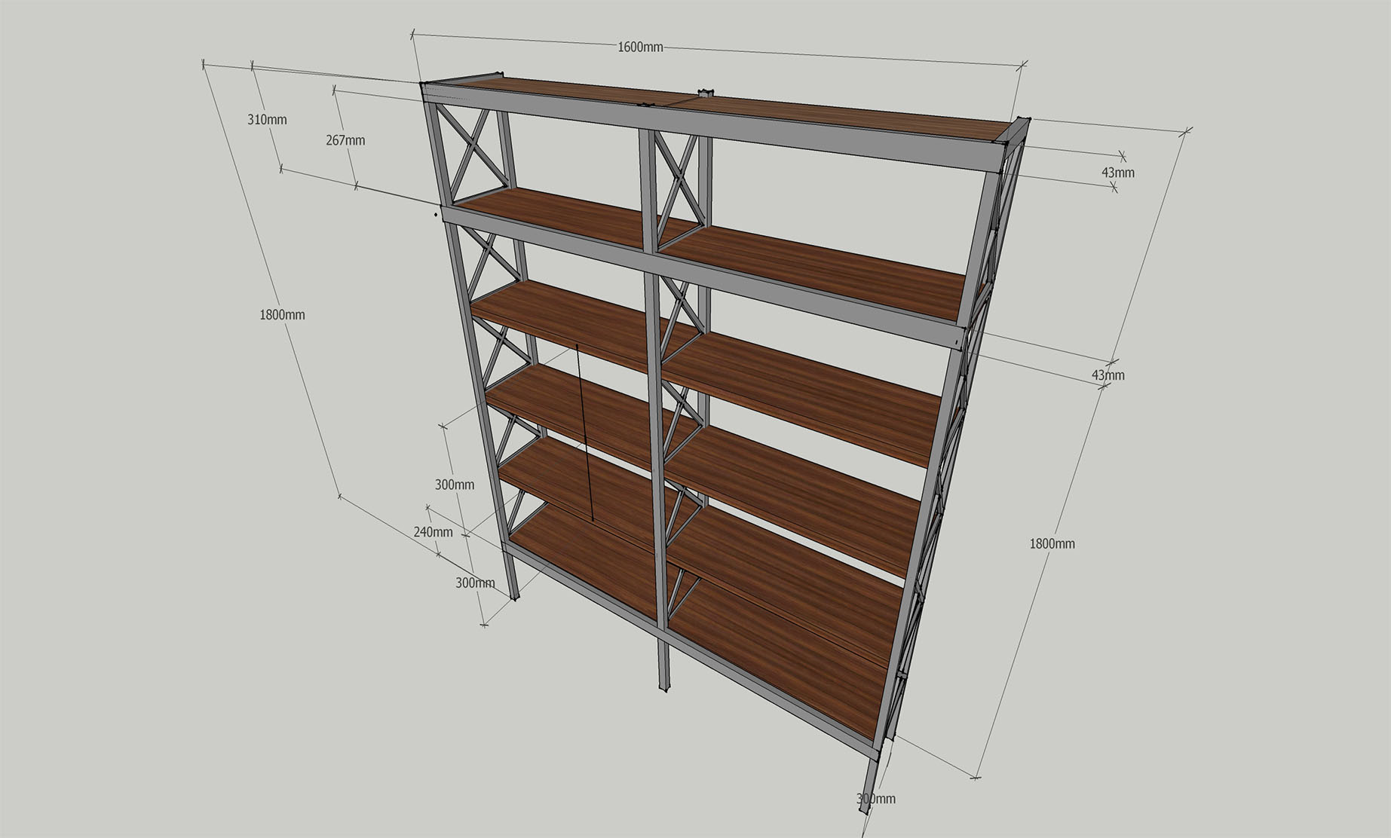Select the 240mm dimension label
The image size is (1391, 838).
tap(433, 532)
